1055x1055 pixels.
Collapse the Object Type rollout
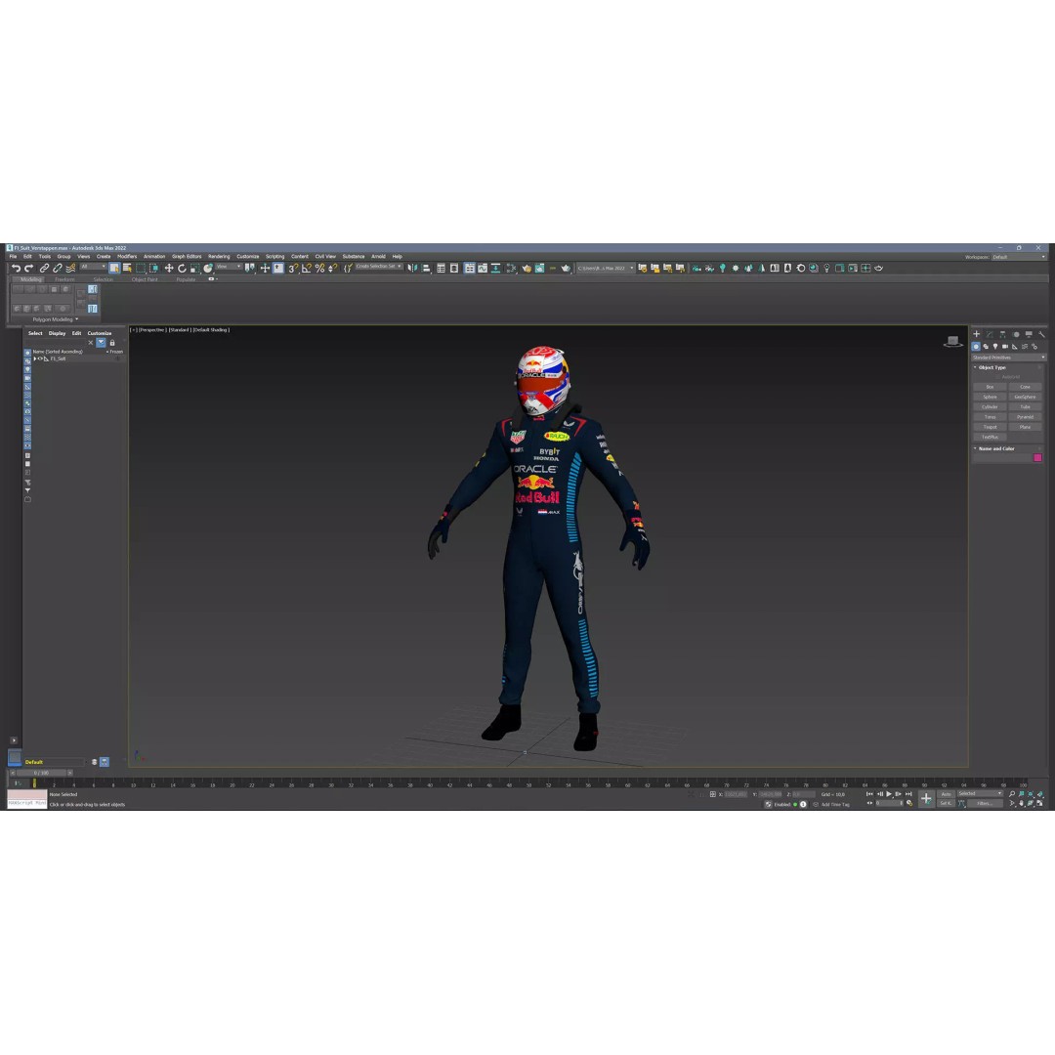coord(976,367)
